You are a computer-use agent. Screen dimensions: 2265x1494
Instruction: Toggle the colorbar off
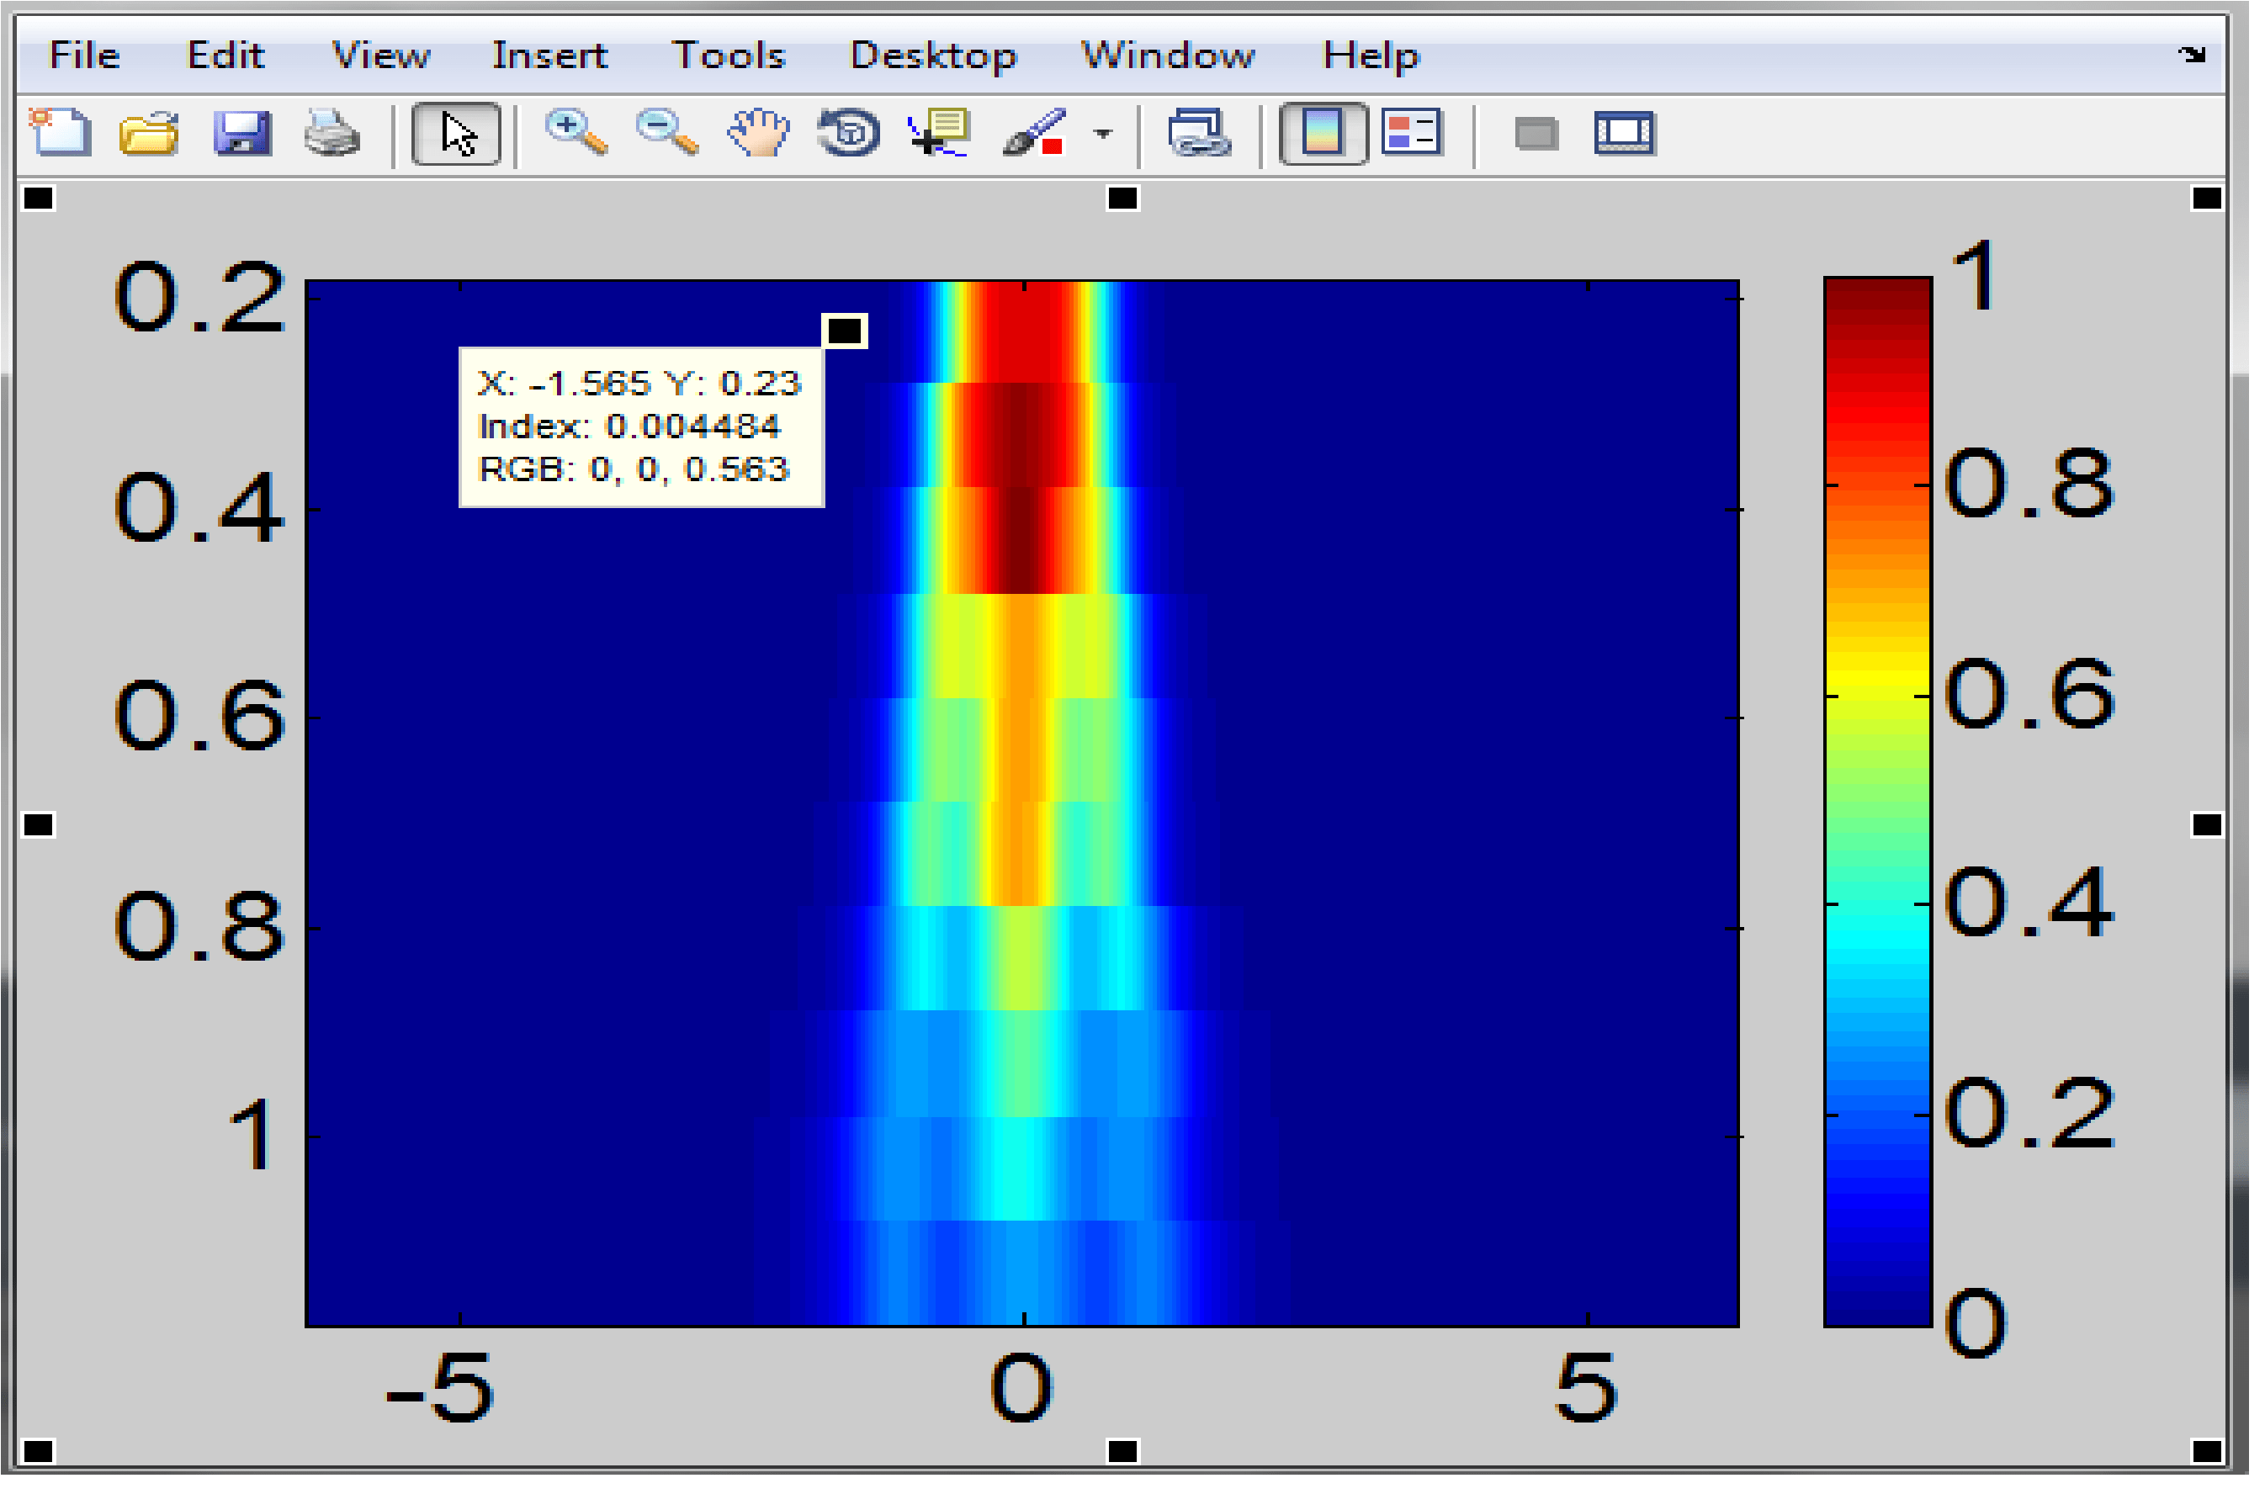tap(1324, 134)
